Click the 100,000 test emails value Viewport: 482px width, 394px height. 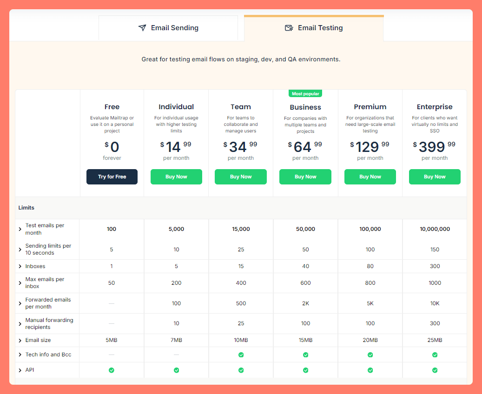(370, 229)
